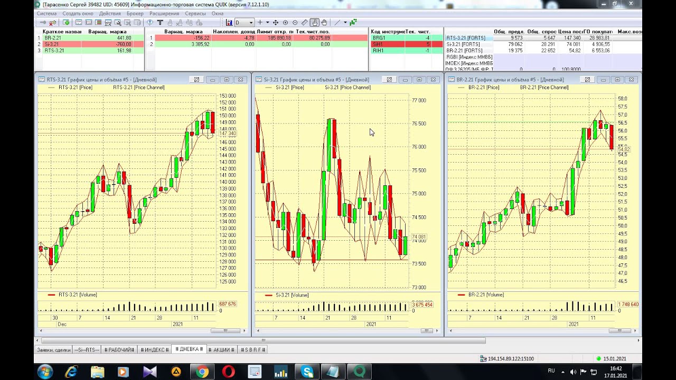
Task: Select the highlighted pointing hand tool
Action: pyautogui.click(x=315, y=23)
